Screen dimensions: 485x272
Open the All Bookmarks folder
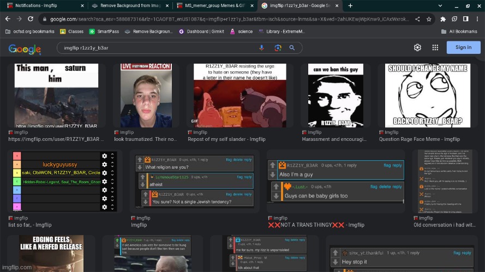coord(459,32)
